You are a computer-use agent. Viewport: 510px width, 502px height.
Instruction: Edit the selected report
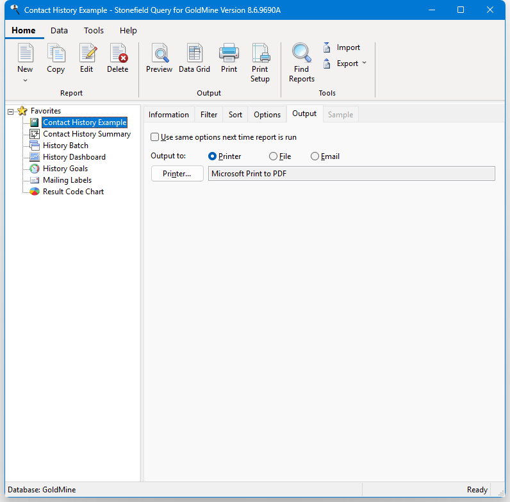pos(86,58)
